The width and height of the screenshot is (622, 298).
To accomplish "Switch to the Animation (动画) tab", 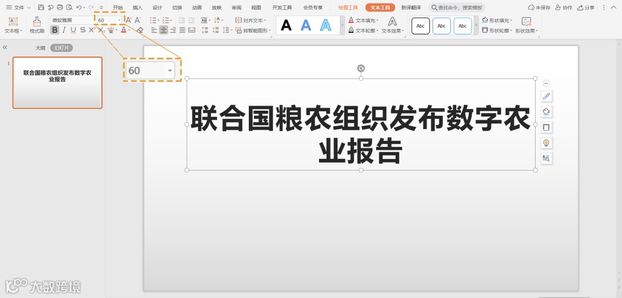I will (x=197, y=7).
